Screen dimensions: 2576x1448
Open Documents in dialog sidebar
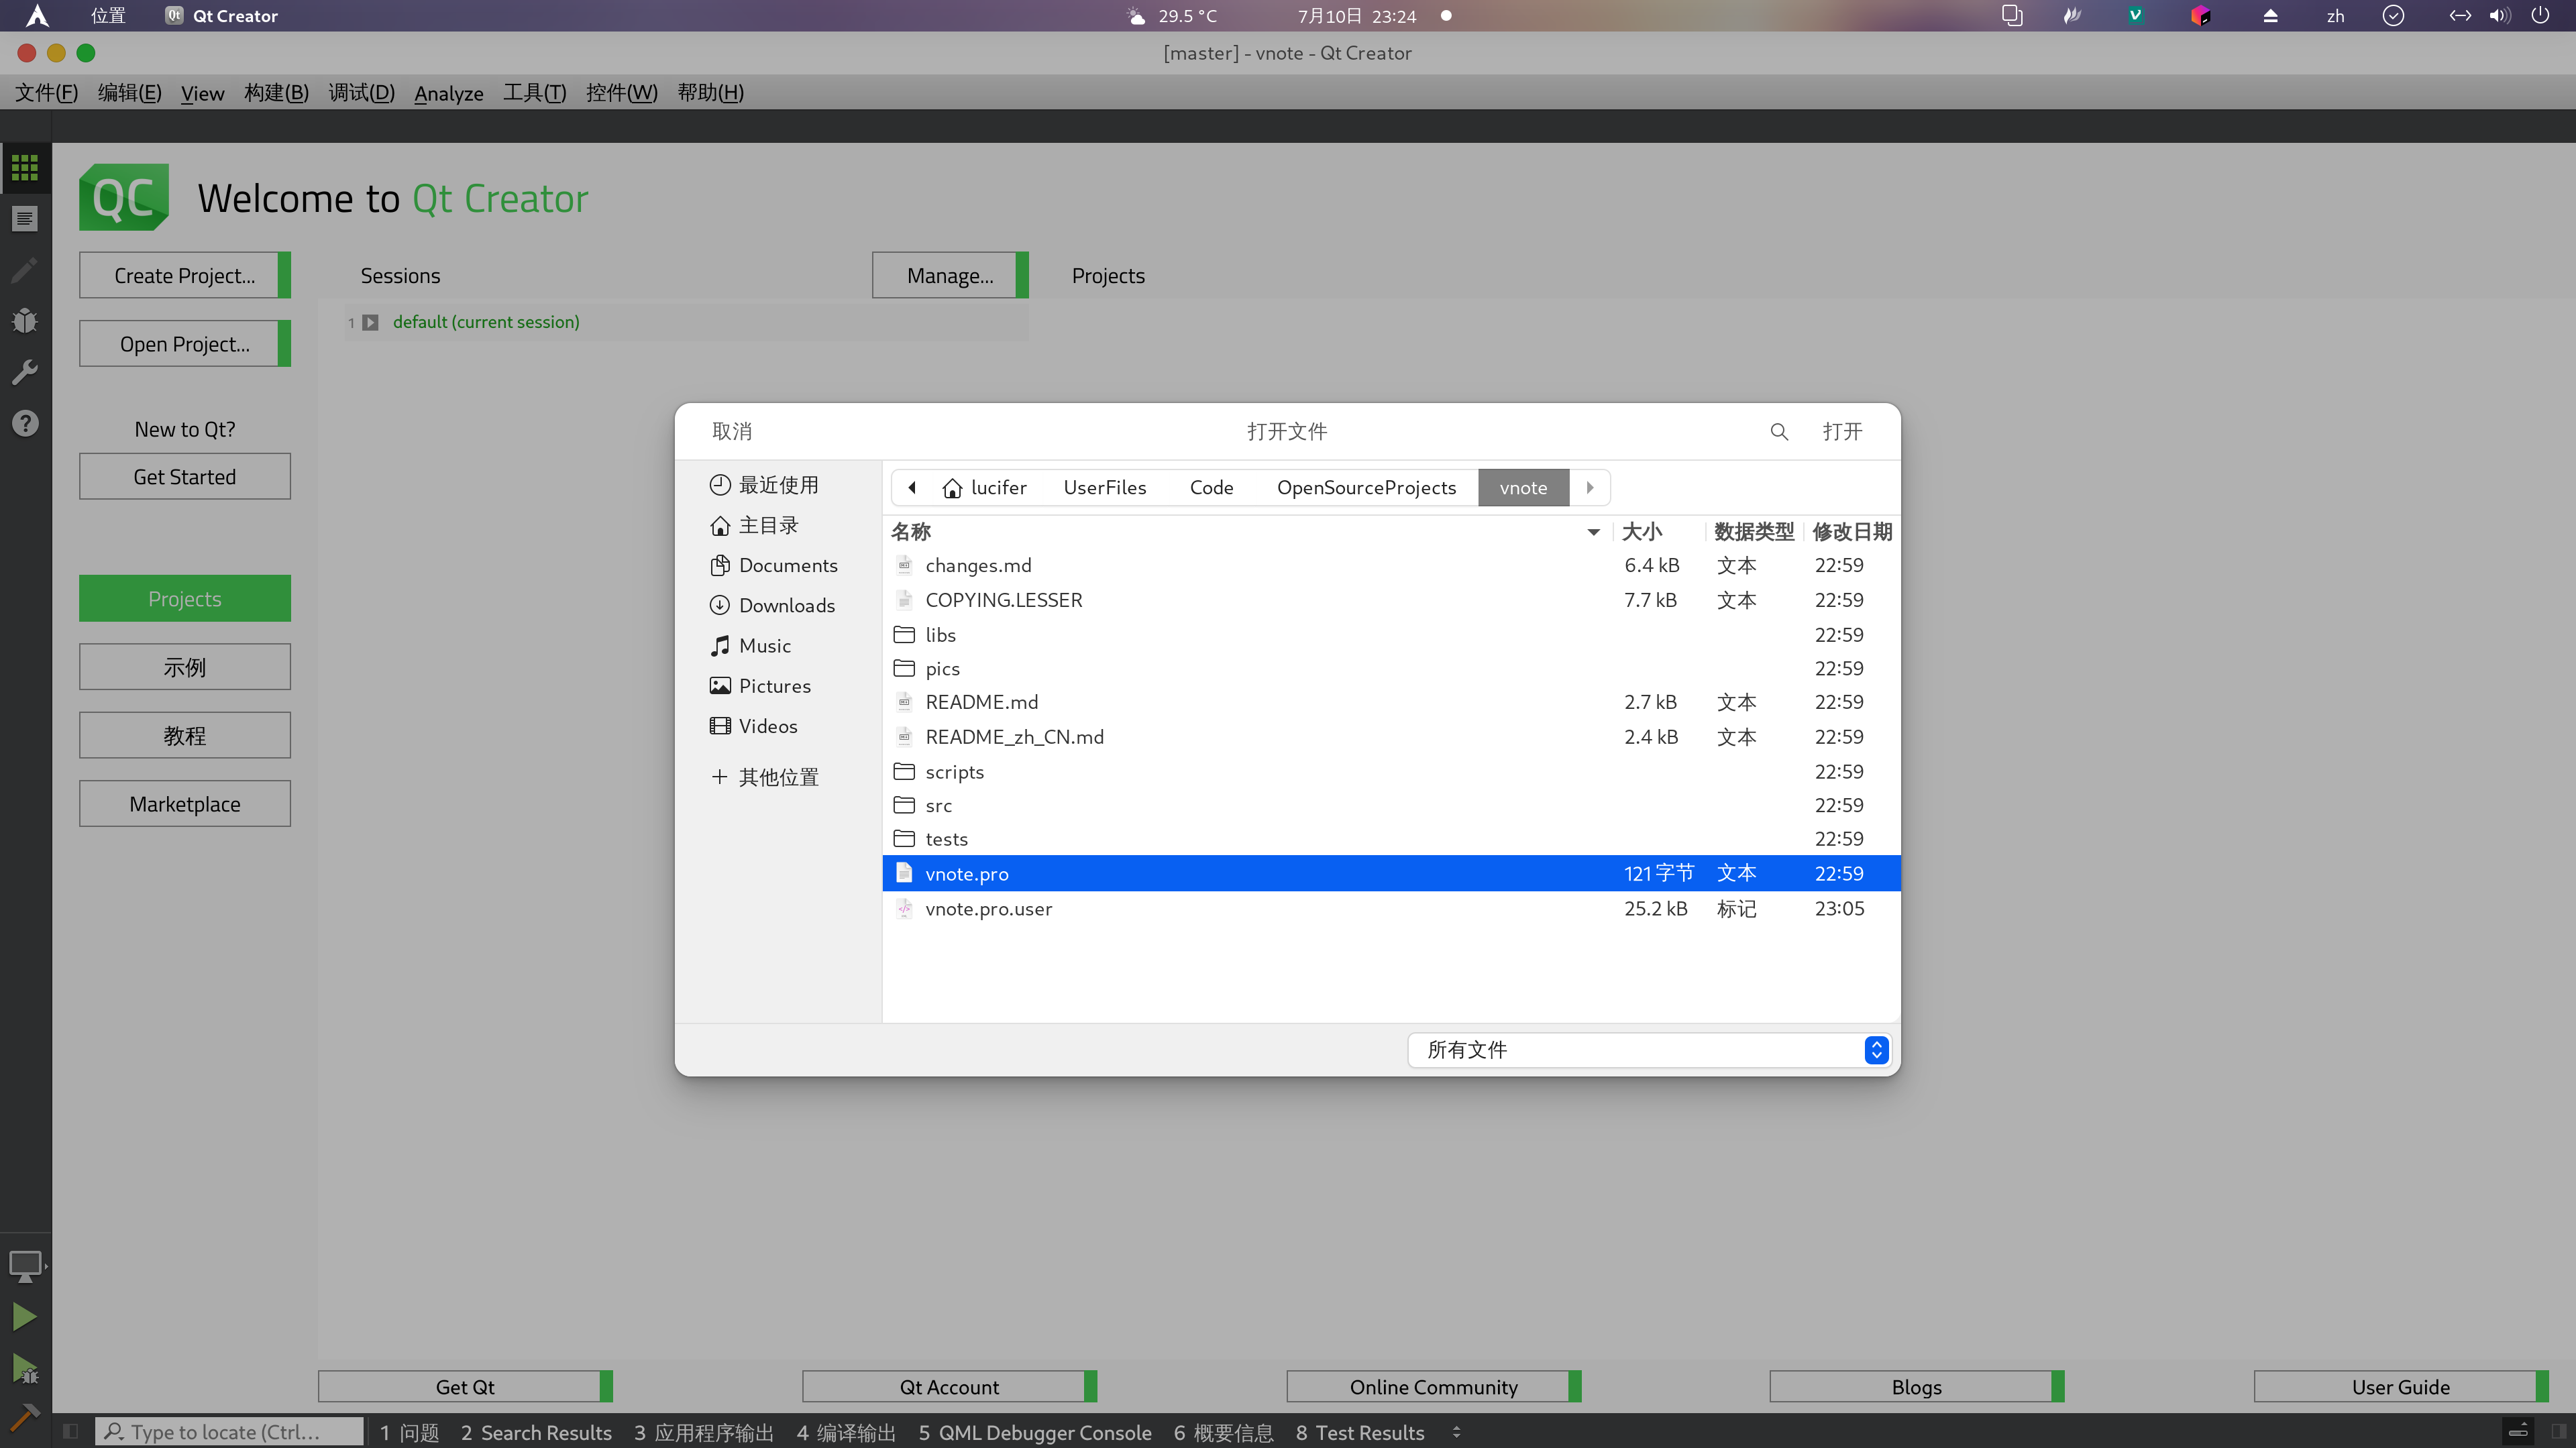(x=774, y=565)
